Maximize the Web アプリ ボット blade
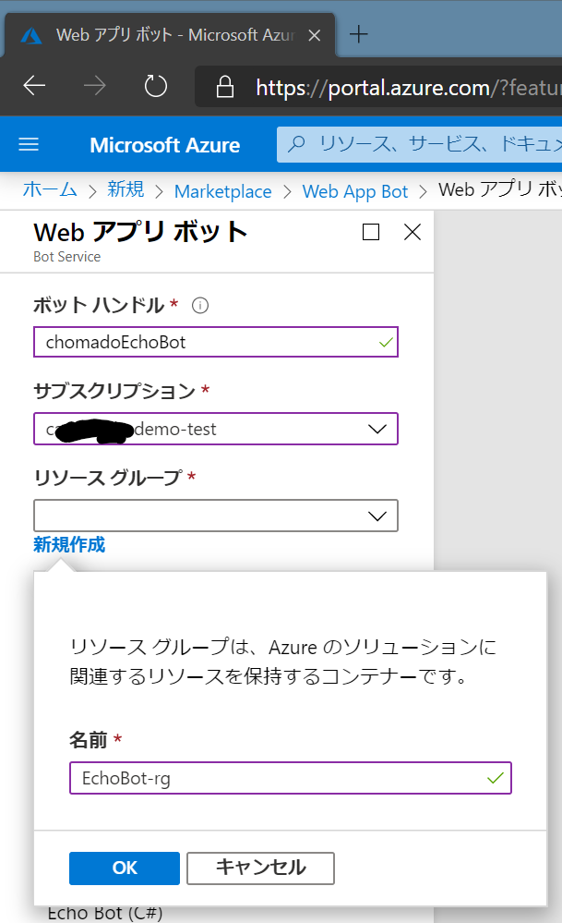This screenshot has height=923, width=562. [x=371, y=232]
